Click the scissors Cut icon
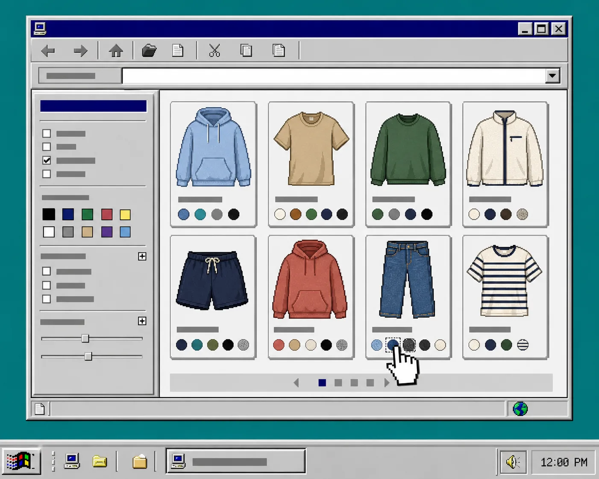The height and width of the screenshot is (479, 599). tap(214, 51)
